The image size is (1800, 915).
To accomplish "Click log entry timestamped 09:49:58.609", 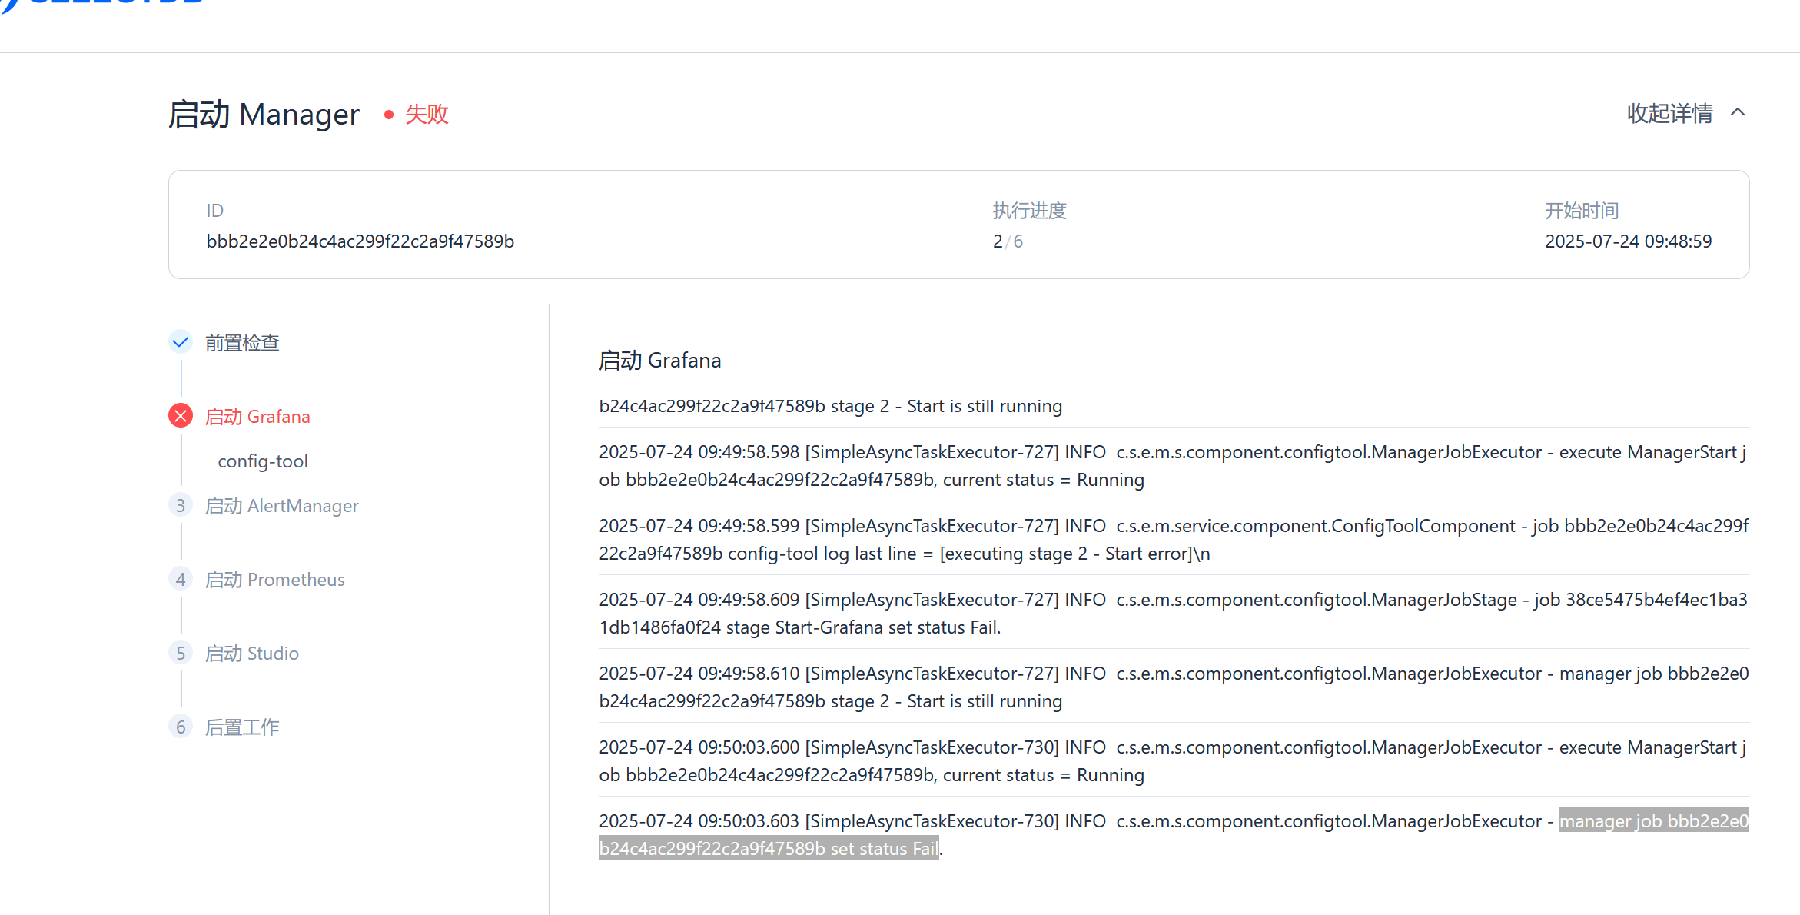I will tap(1174, 614).
